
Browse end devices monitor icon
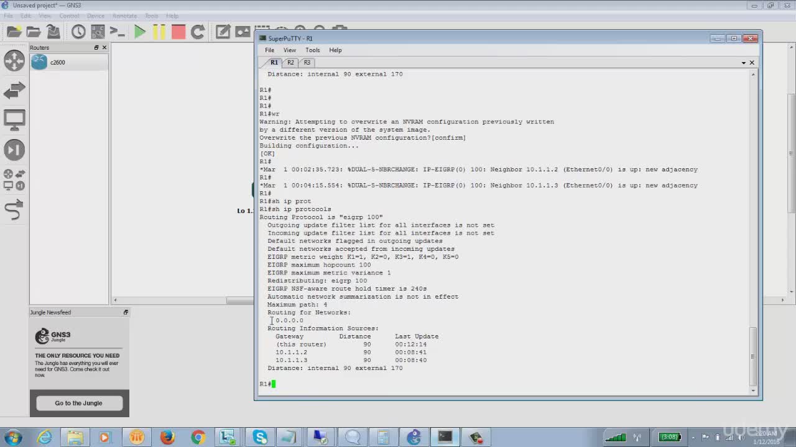14,120
